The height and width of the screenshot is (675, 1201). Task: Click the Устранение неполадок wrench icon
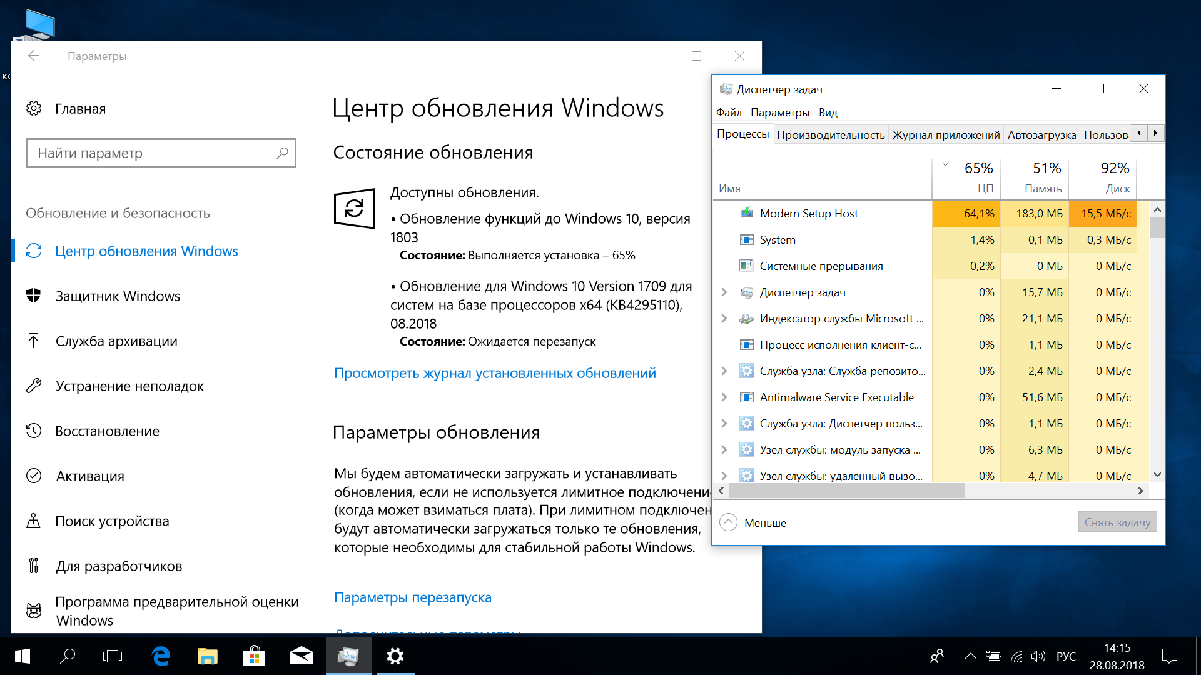point(34,386)
